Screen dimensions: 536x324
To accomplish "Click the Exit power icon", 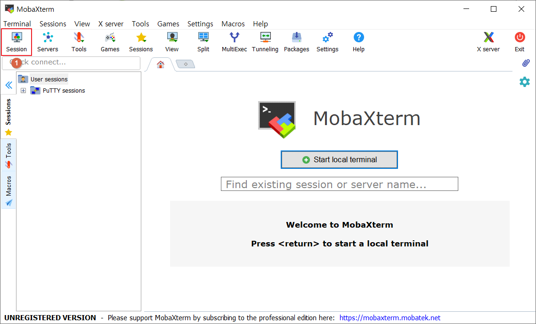I will pyautogui.click(x=520, y=42).
